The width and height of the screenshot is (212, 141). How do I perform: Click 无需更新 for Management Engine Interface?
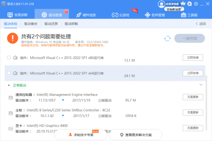[193, 97]
